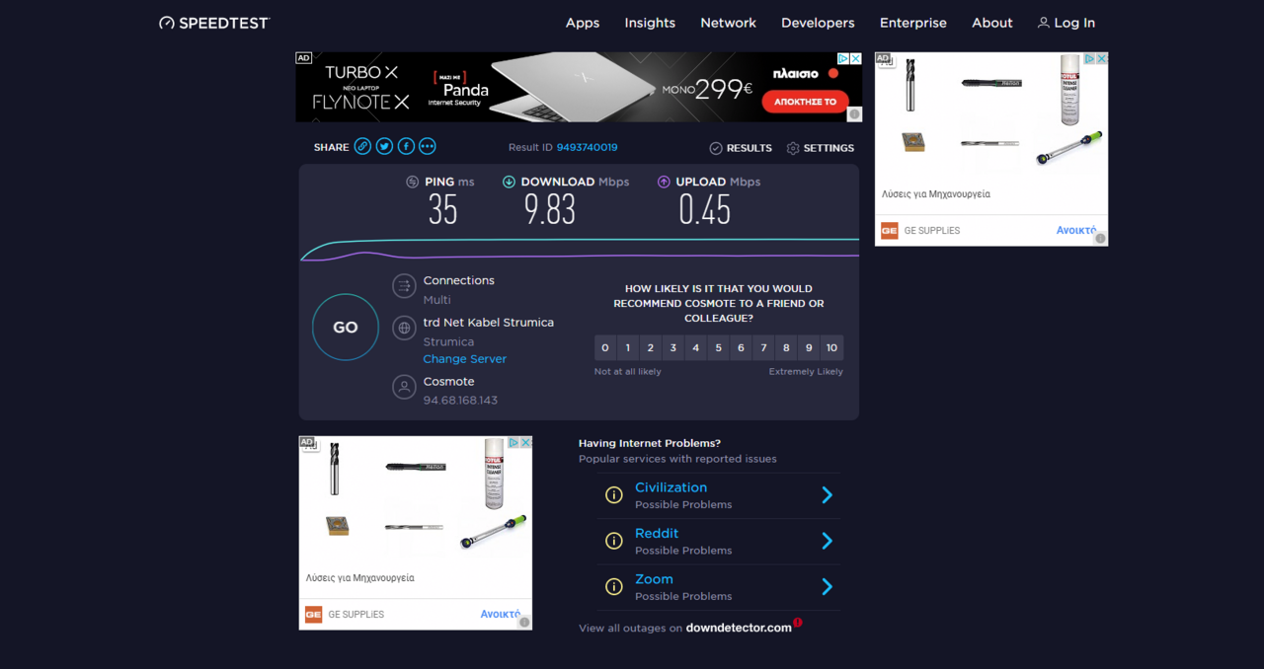
Task: Close the top banner ad
Action: (856, 59)
